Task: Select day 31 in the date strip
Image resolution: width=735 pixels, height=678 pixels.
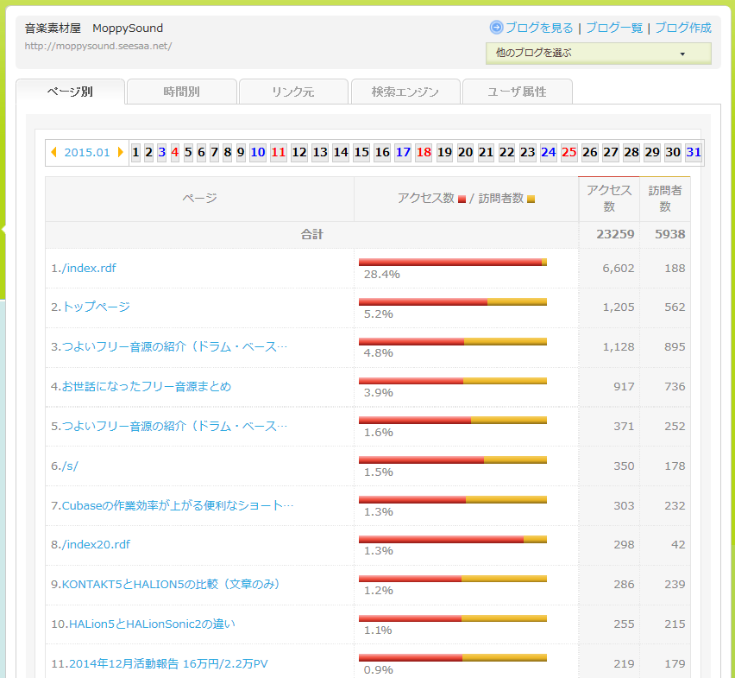Action: tap(694, 152)
